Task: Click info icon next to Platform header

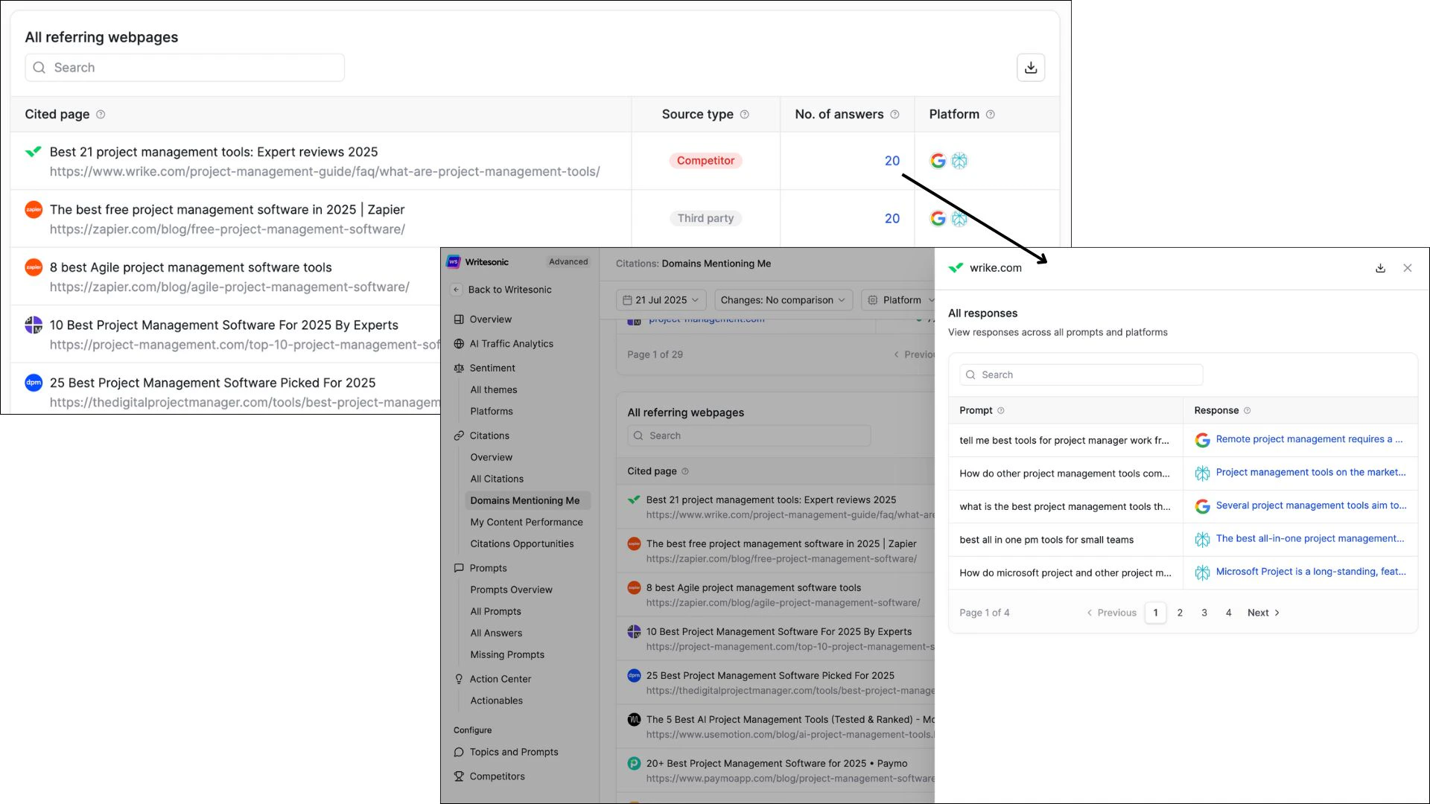Action: [x=990, y=115]
